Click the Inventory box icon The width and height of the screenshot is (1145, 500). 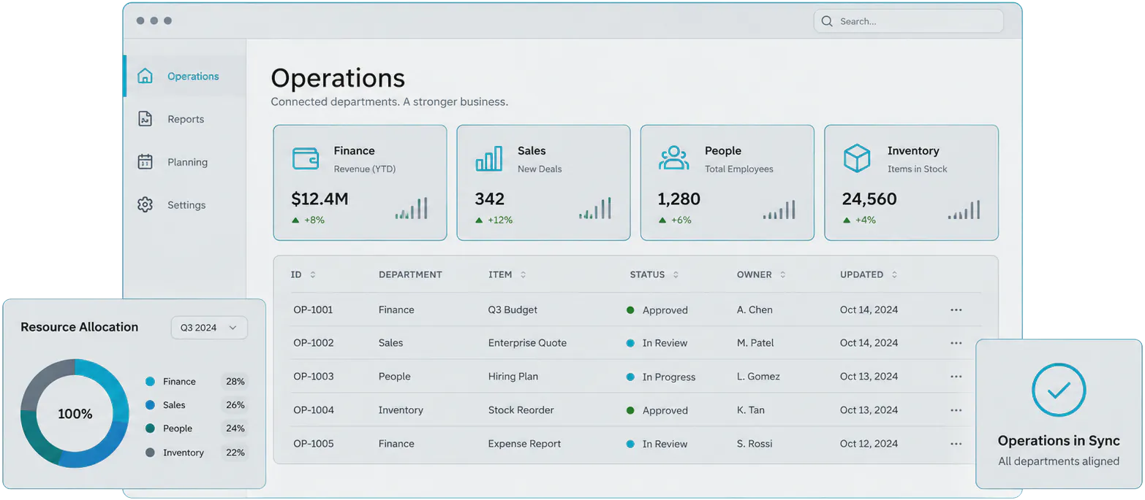click(856, 158)
